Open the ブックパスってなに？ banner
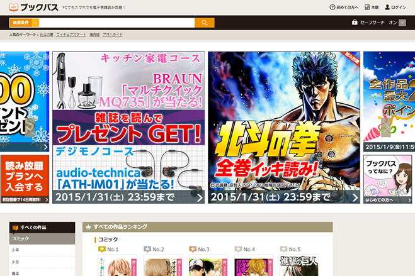Viewport: 415px width, 276px height. pos(387,179)
